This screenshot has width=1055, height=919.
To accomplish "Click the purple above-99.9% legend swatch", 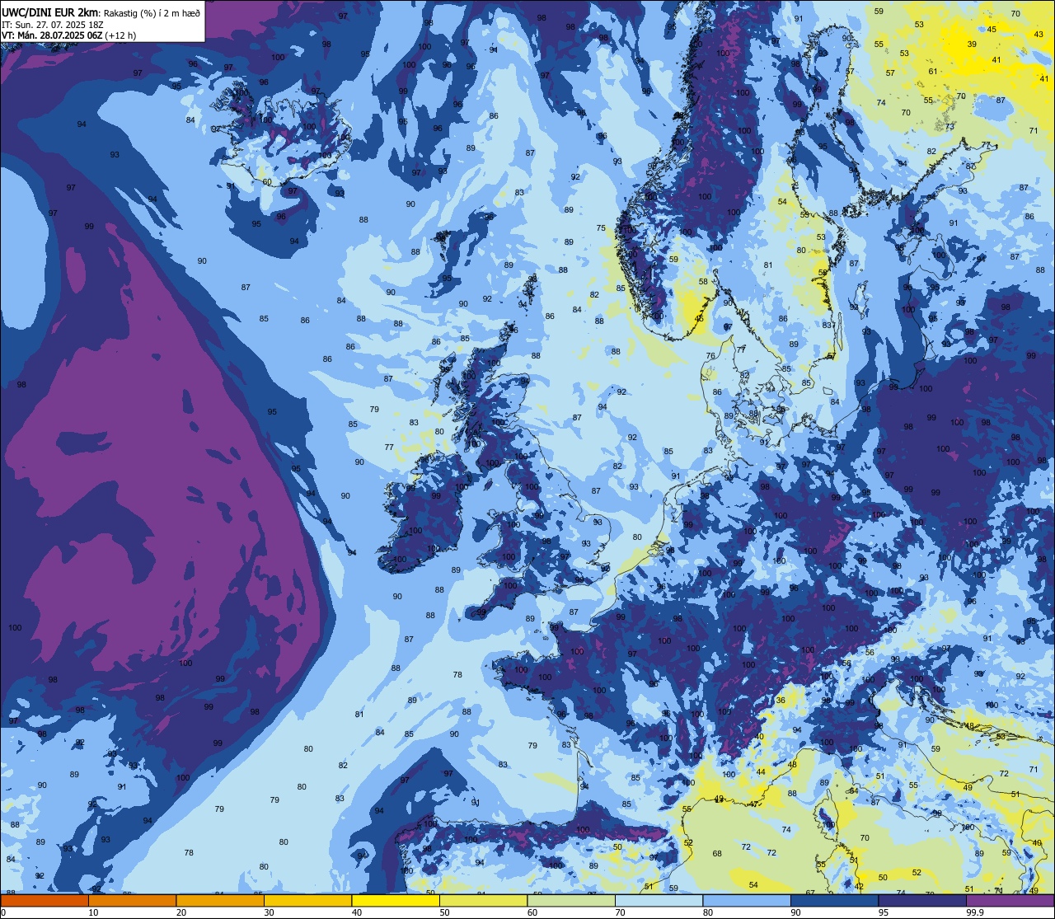I will 1010,900.
